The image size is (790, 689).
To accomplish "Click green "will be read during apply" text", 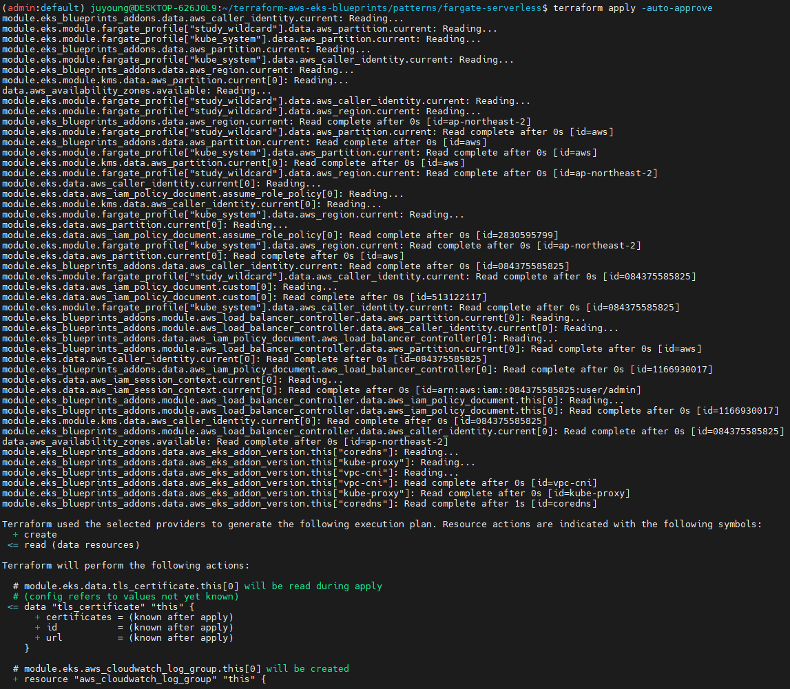I will (313, 586).
